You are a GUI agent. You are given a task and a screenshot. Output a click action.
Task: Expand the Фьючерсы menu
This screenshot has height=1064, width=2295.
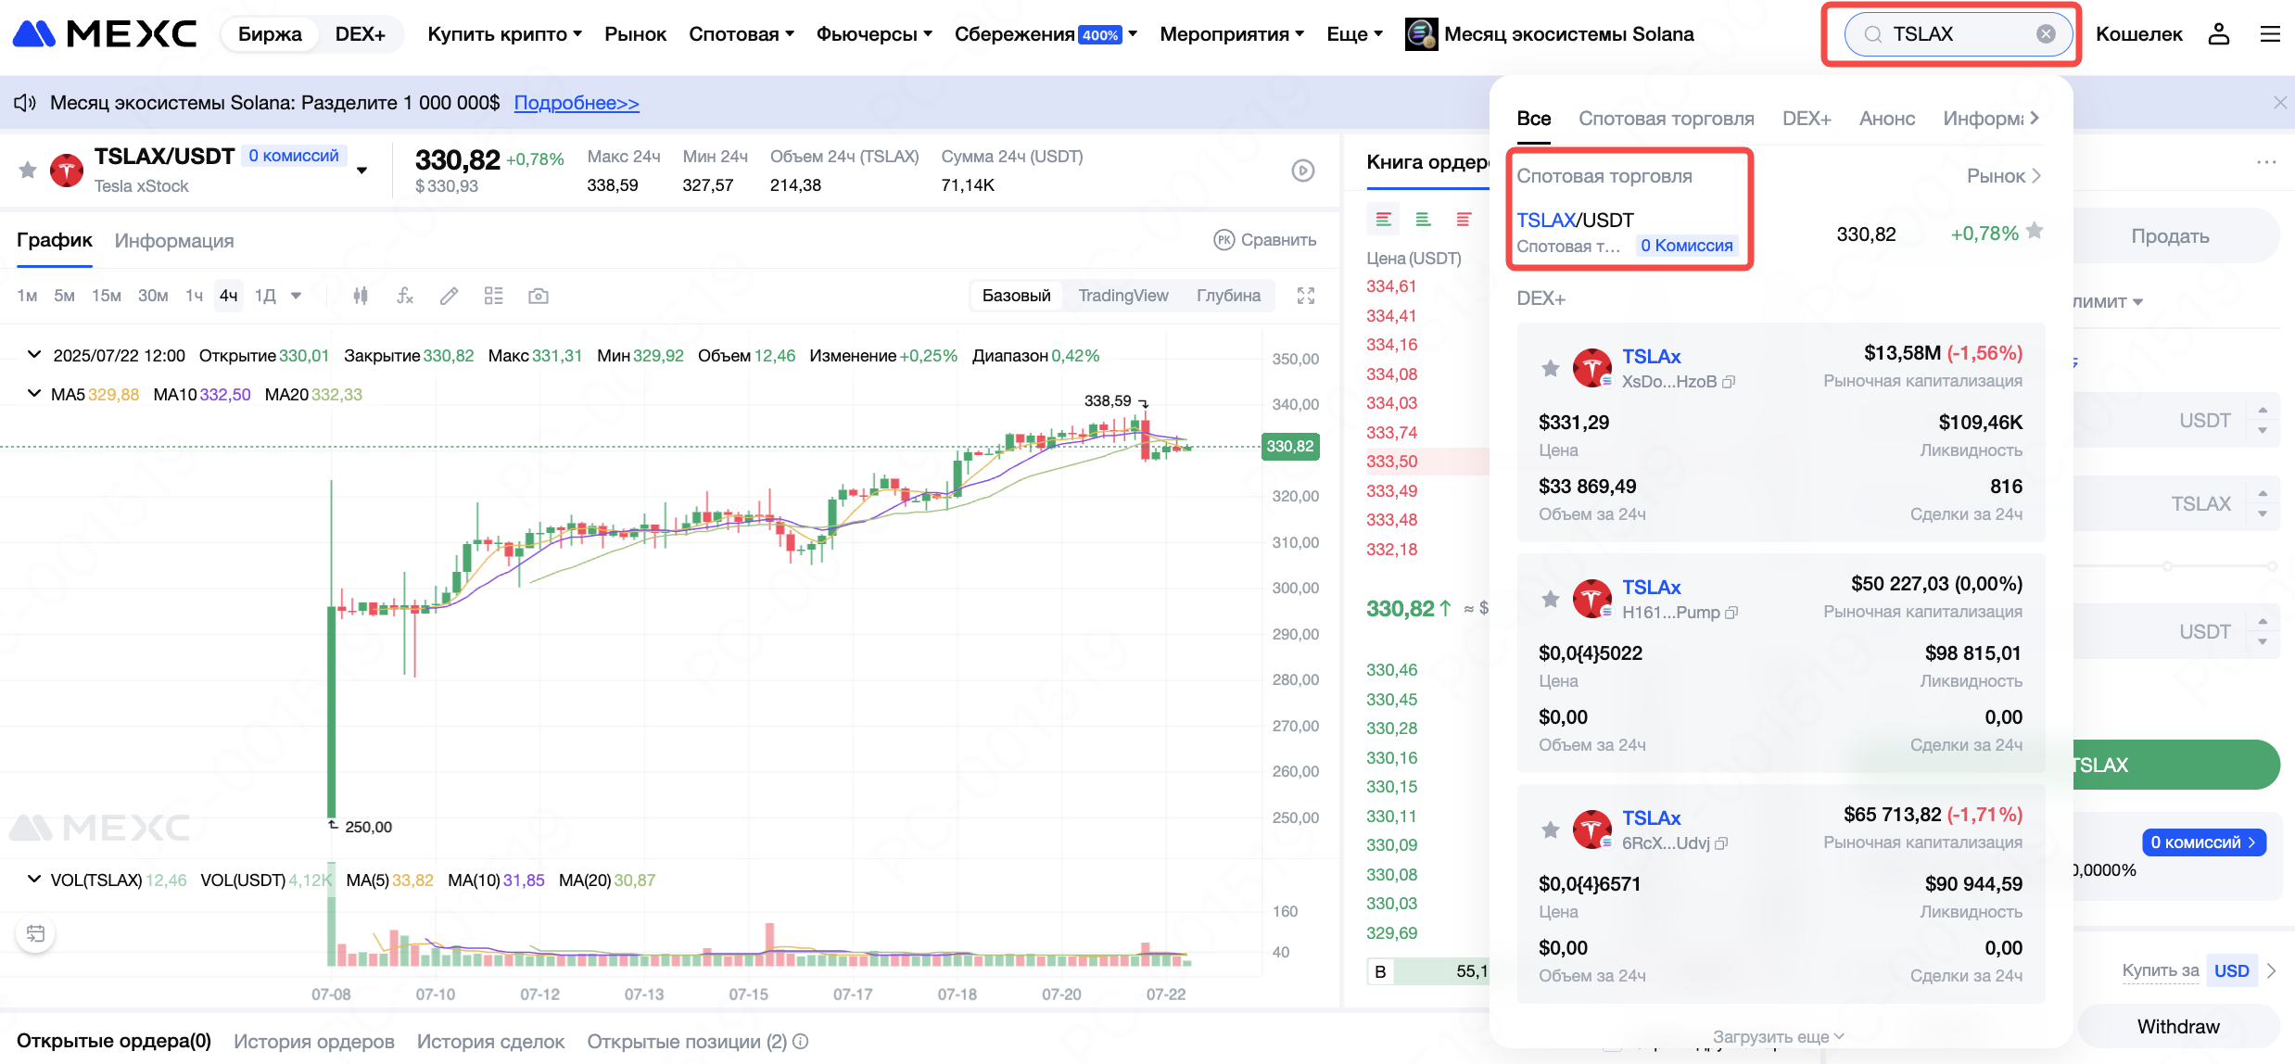point(874,34)
